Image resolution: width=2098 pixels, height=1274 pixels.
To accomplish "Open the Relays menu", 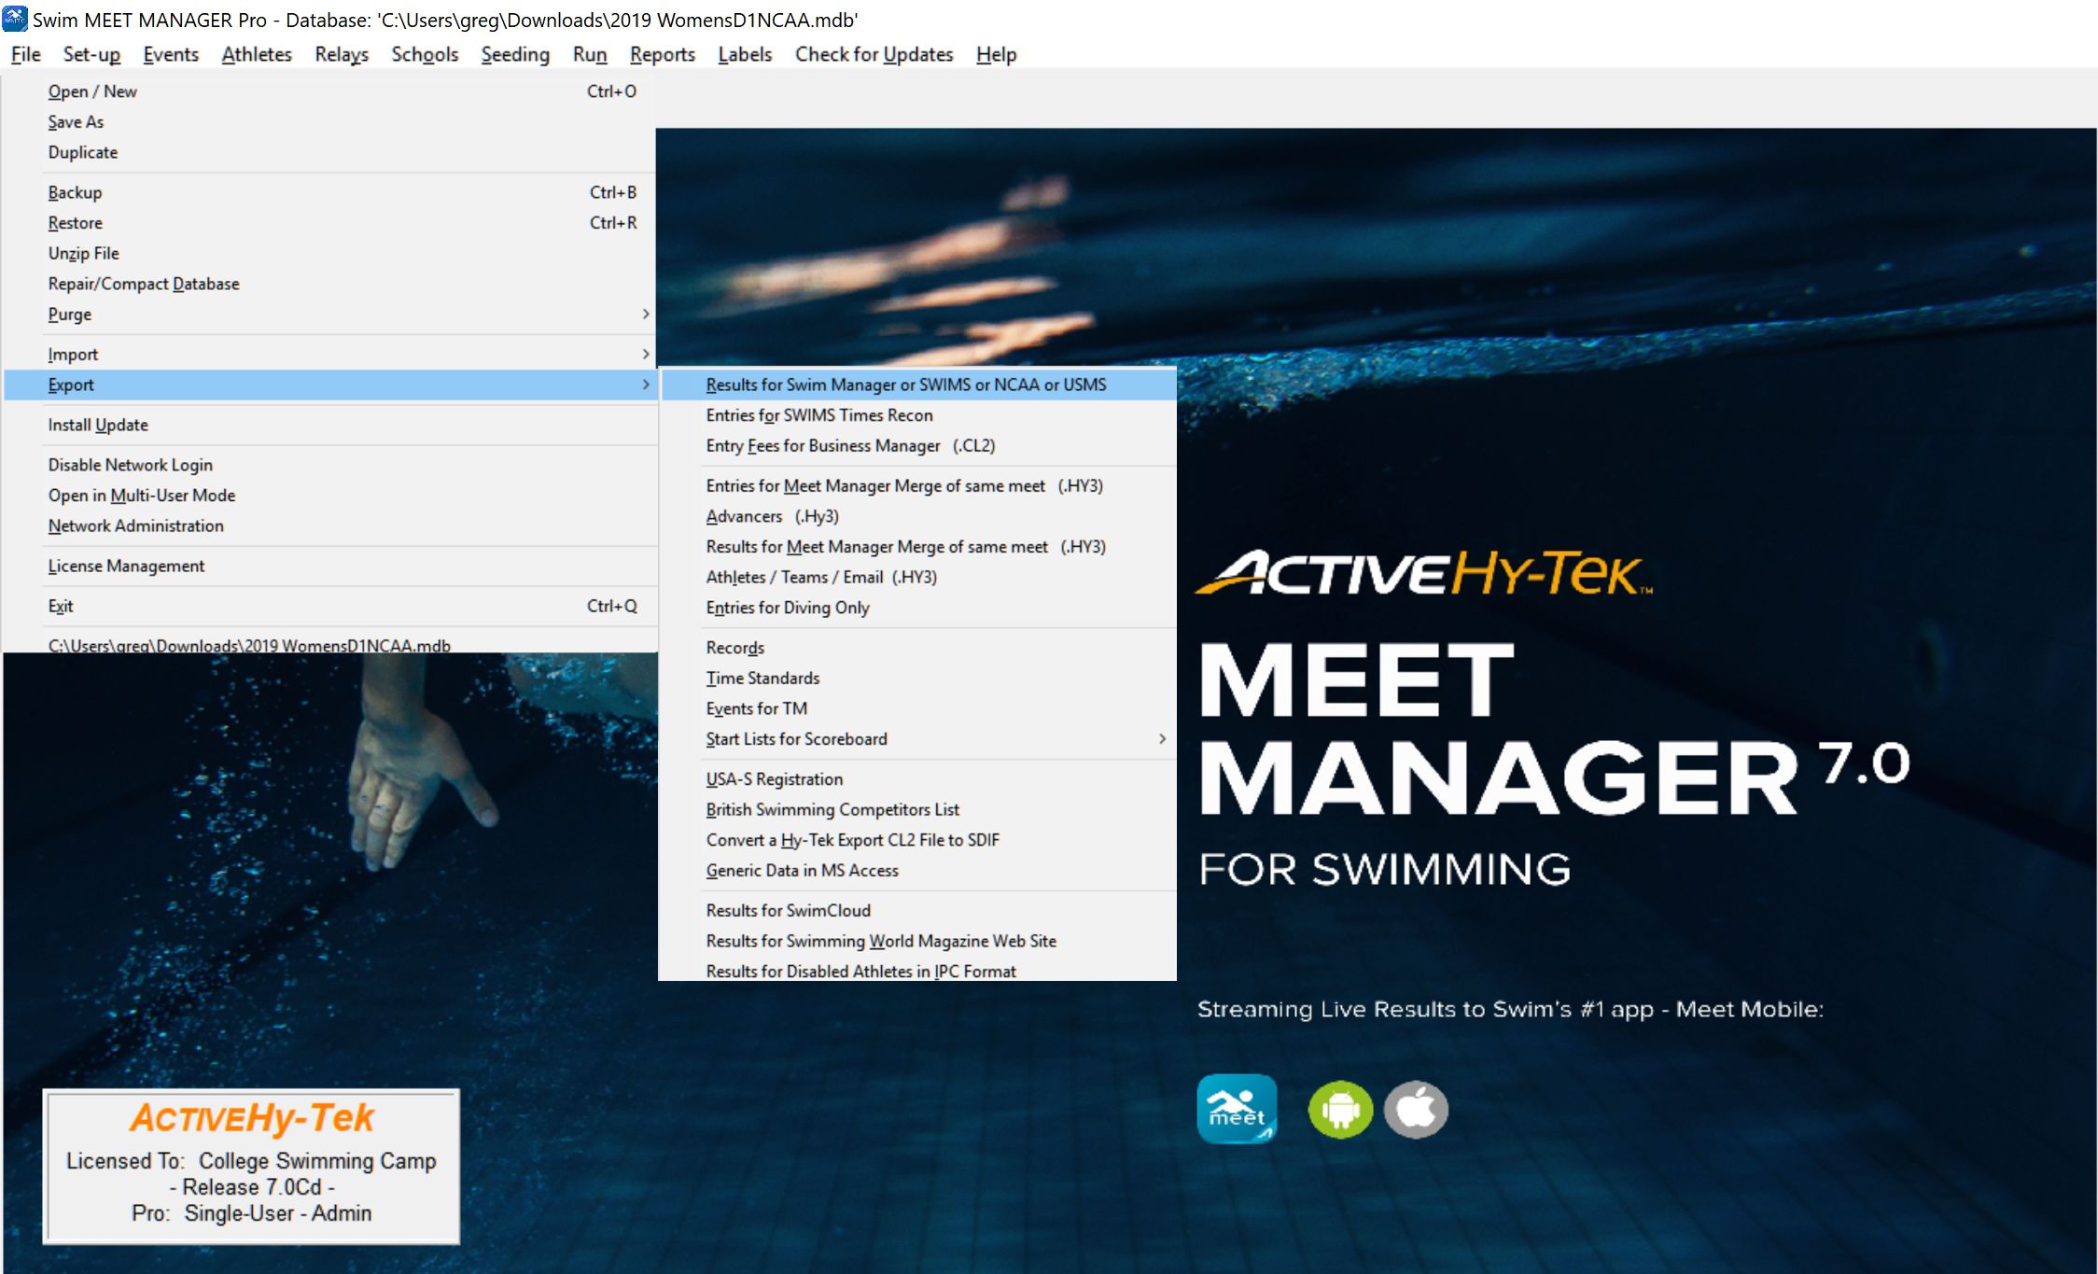I will coord(342,54).
